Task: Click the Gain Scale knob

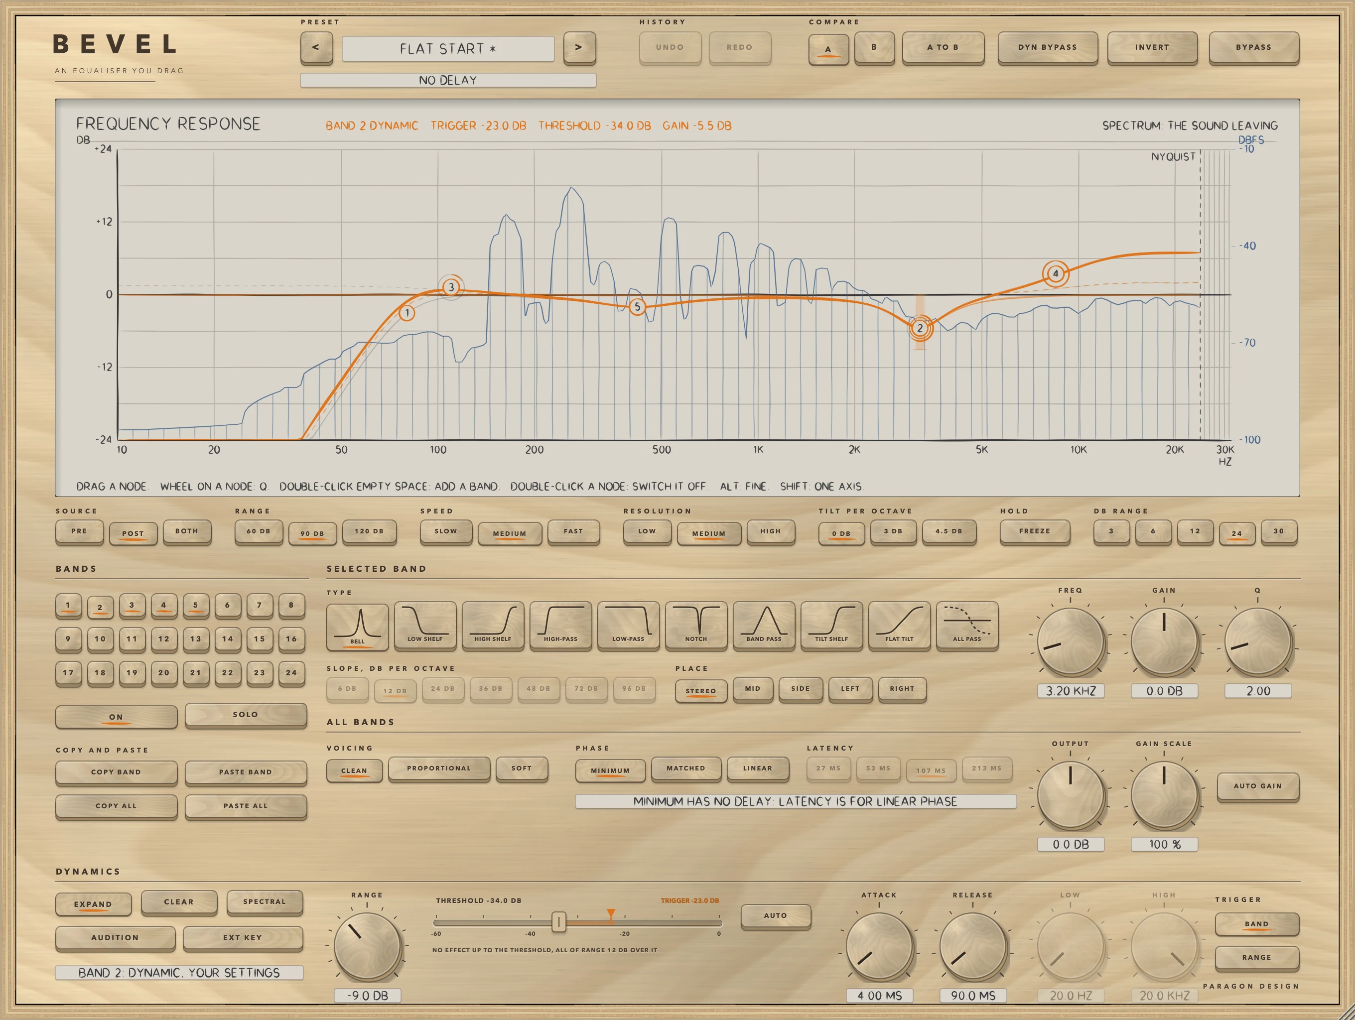Action: (1164, 795)
